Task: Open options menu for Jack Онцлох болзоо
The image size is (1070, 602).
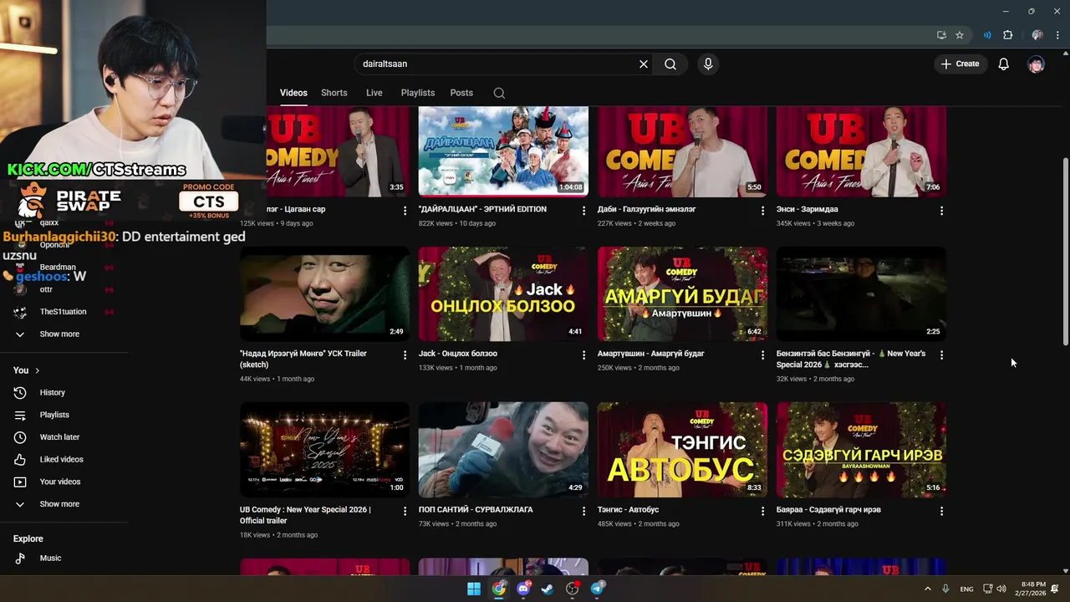Action: [x=584, y=355]
